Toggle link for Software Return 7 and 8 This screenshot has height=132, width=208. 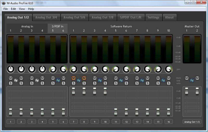pyautogui.click(x=142, y=80)
